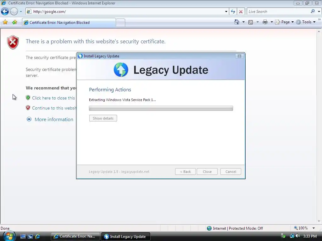Click the IE Back navigation arrow
This screenshot has width=322, height=241.
tap(5, 12)
